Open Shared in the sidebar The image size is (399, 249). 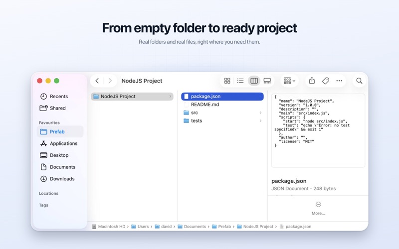coord(60,108)
